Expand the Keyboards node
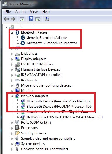 click(x=12, y=80)
